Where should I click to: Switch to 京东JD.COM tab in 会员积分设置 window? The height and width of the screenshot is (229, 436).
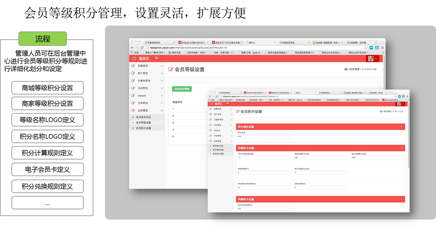tap(254, 93)
